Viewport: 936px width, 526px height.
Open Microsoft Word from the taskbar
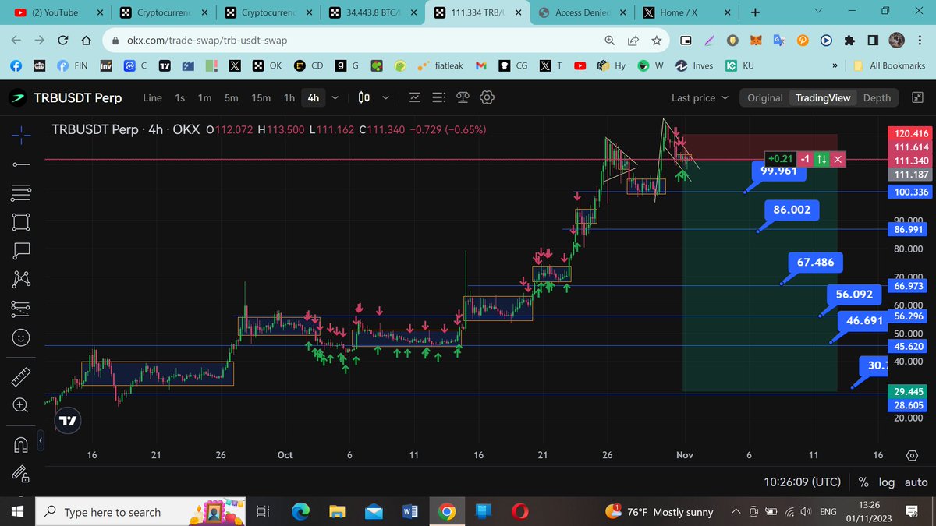pos(409,512)
